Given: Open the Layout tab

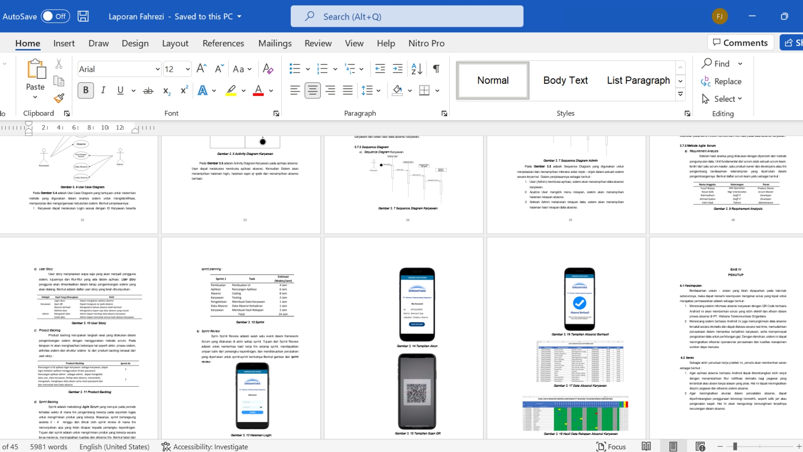Looking at the screenshot, I should coord(175,43).
